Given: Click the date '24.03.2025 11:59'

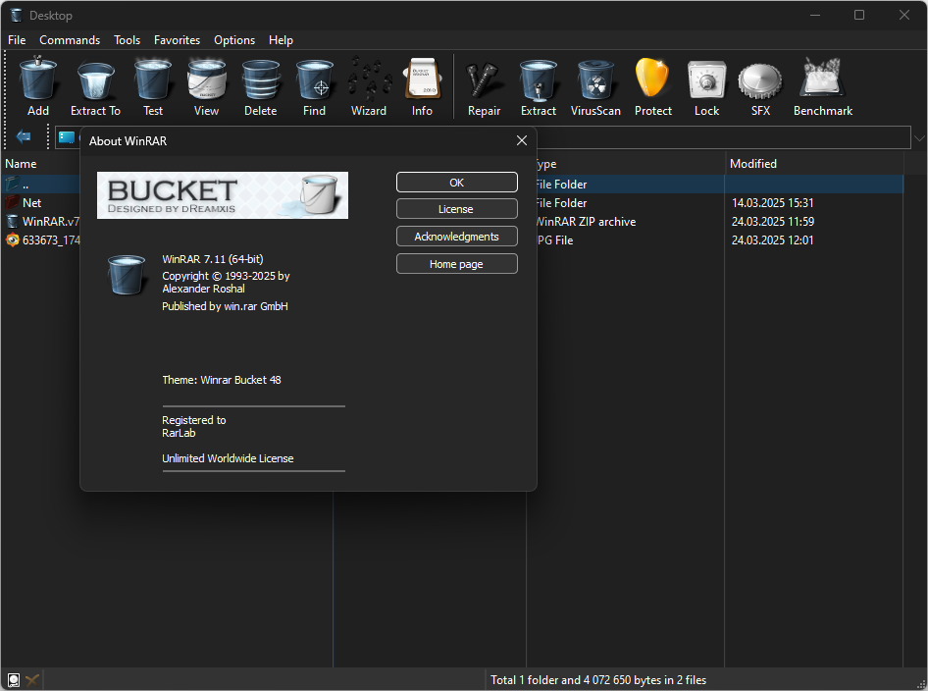Looking at the screenshot, I should [x=772, y=222].
